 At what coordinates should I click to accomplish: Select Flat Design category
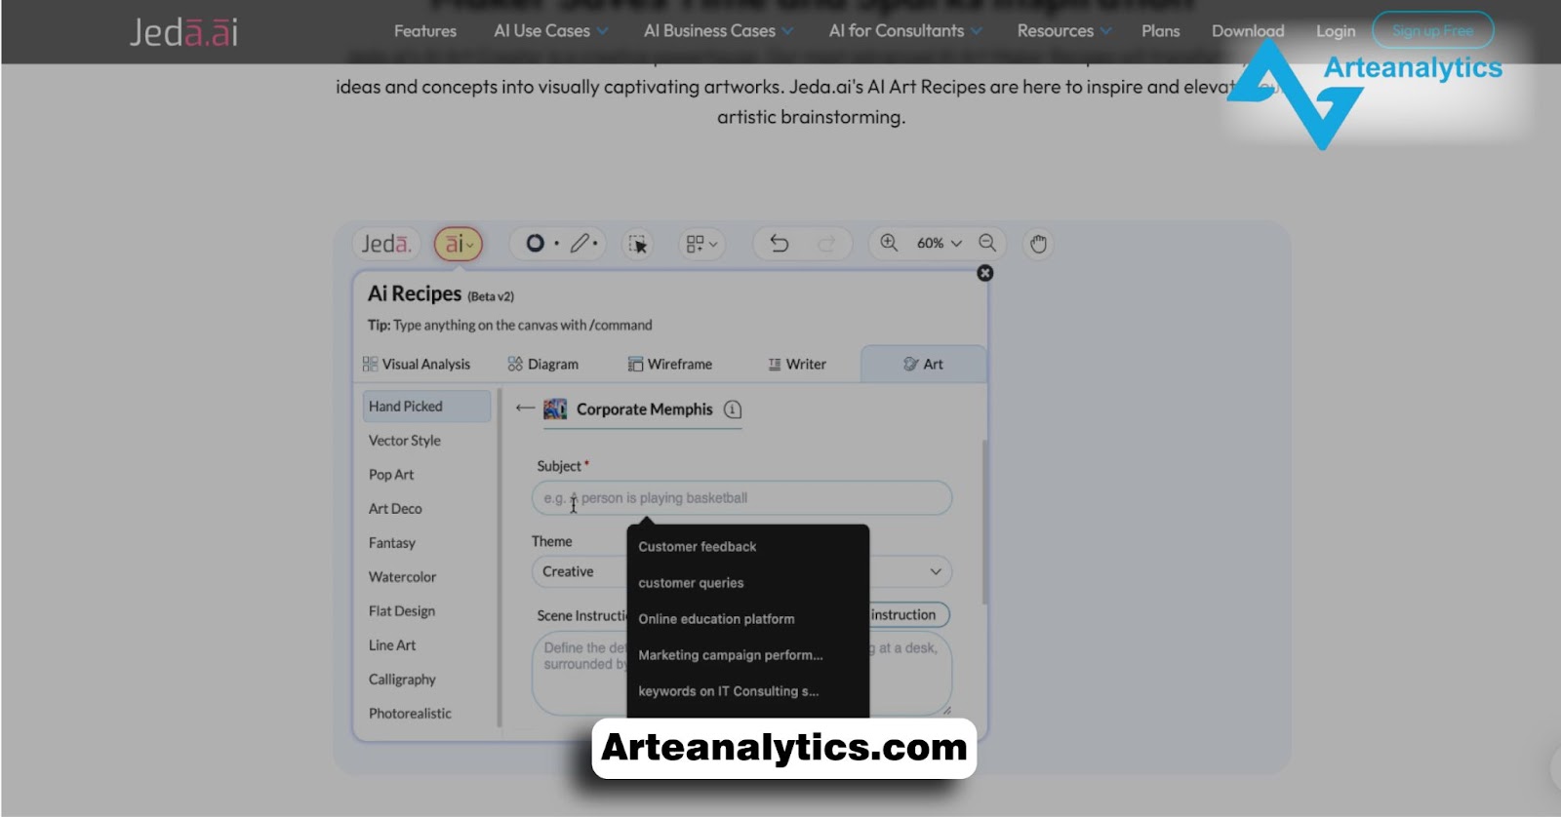[x=402, y=610]
